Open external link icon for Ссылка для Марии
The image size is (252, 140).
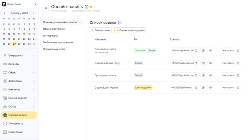196,88
